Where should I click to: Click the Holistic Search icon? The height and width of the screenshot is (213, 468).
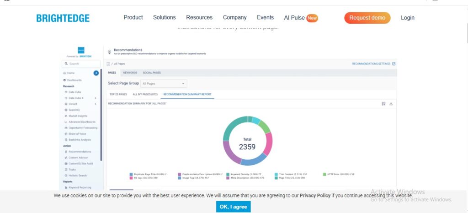(x=66, y=175)
